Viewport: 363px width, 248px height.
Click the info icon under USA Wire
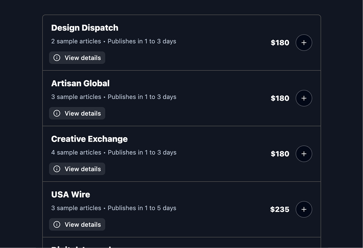point(57,224)
